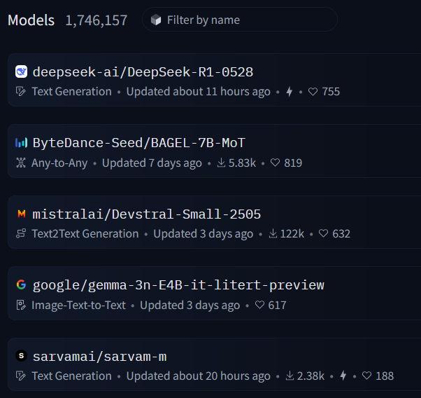This screenshot has height=398, width=421.
Task: Focus the Filter by name field
Action: (245, 20)
